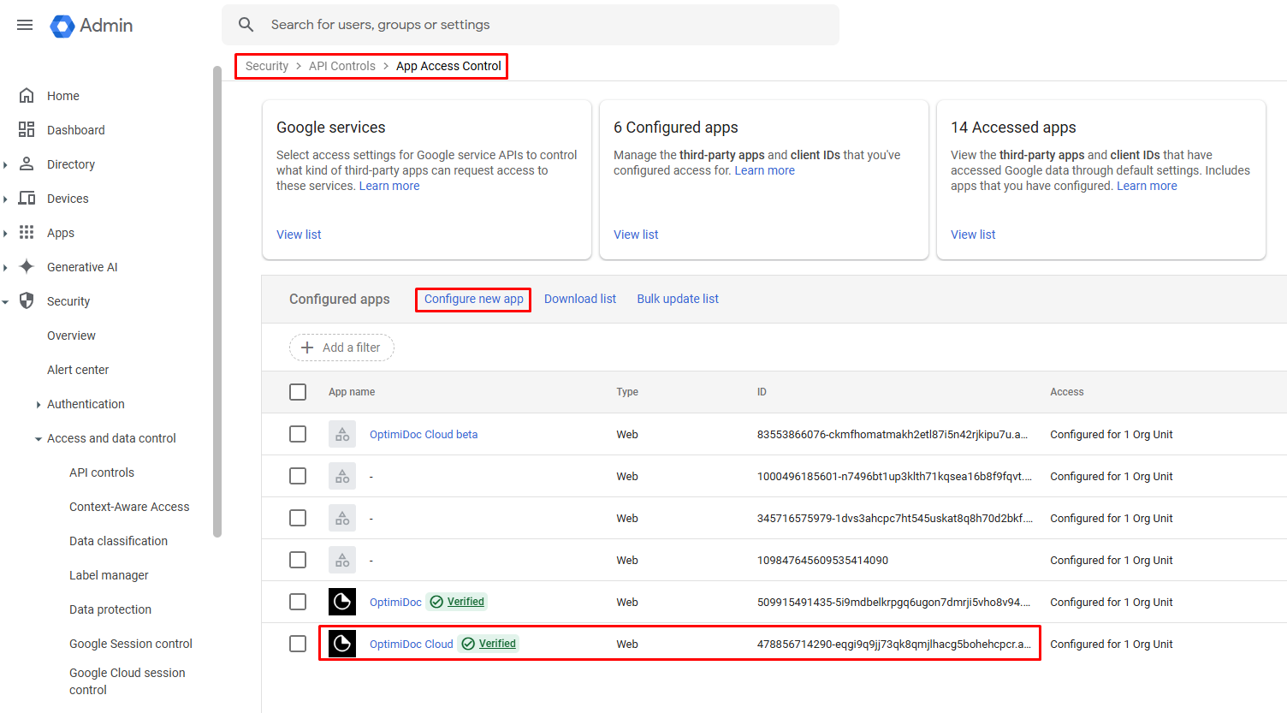This screenshot has height=713, width=1287.
Task: Click the Directory person icon
Action: point(27,163)
